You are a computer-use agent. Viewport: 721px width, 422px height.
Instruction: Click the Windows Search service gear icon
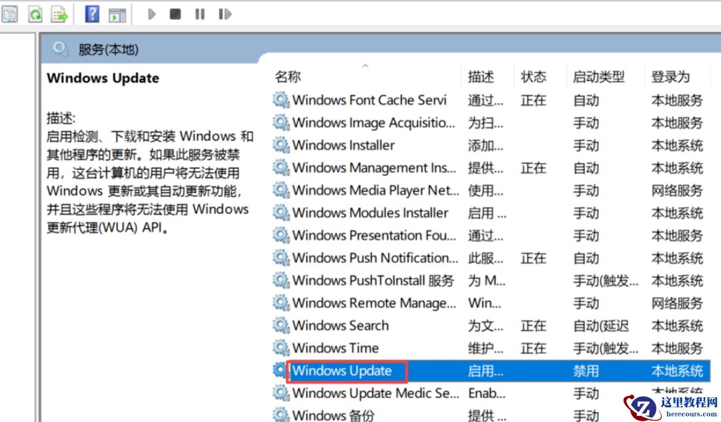coord(281,325)
